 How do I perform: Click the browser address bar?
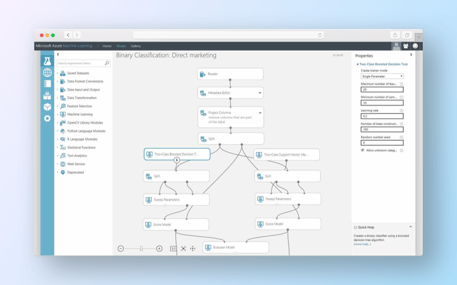(228, 35)
